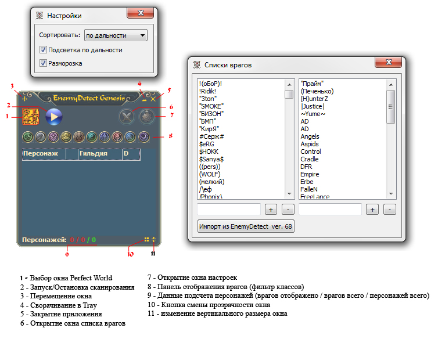
Task: Click the yellow plus move-window handle
Action: [x=24, y=99]
